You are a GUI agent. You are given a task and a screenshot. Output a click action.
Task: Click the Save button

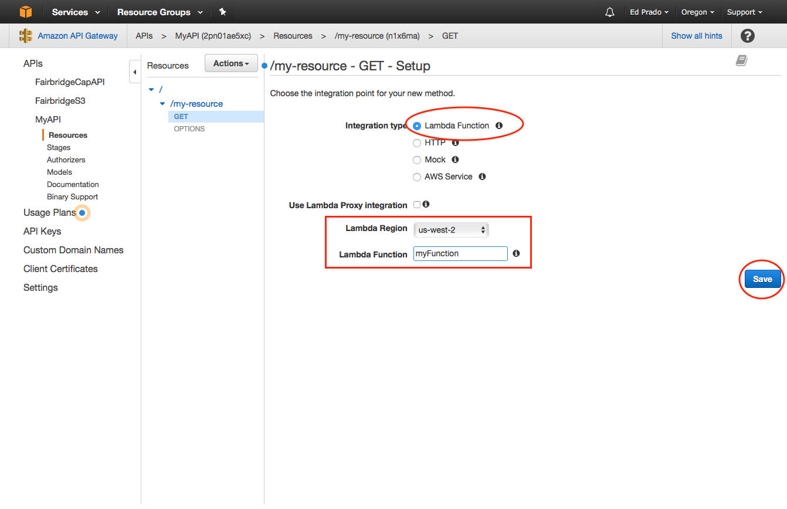[x=762, y=279]
